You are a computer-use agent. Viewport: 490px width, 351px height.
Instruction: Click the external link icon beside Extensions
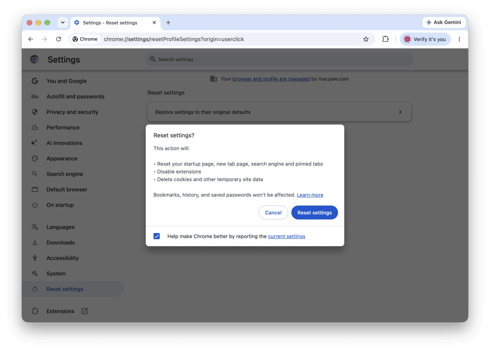[x=84, y=311]
